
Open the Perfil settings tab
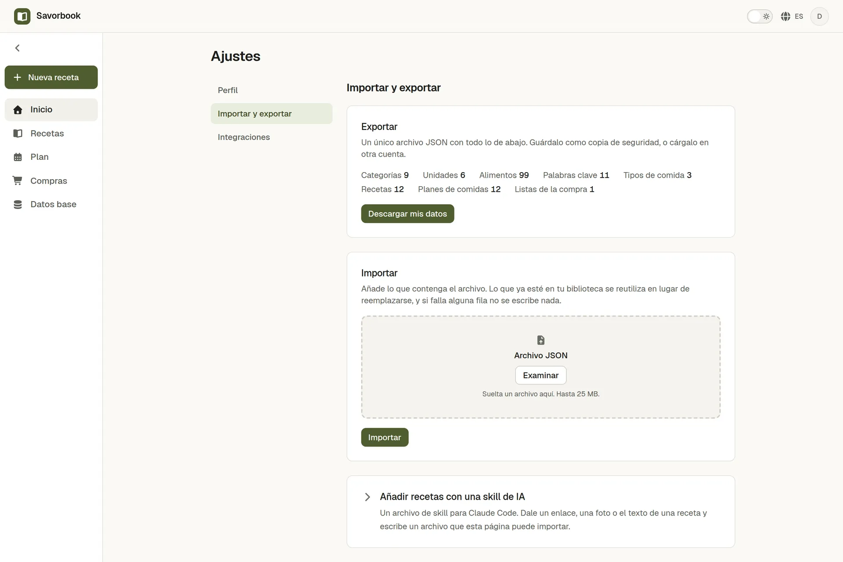[271, 90]
